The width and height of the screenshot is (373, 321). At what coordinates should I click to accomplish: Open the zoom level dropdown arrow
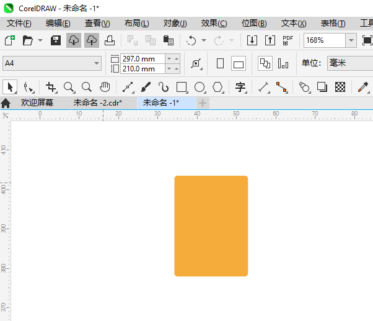point(351,40)
